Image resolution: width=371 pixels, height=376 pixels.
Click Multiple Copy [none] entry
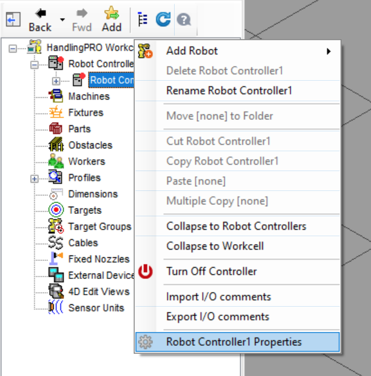237,201
